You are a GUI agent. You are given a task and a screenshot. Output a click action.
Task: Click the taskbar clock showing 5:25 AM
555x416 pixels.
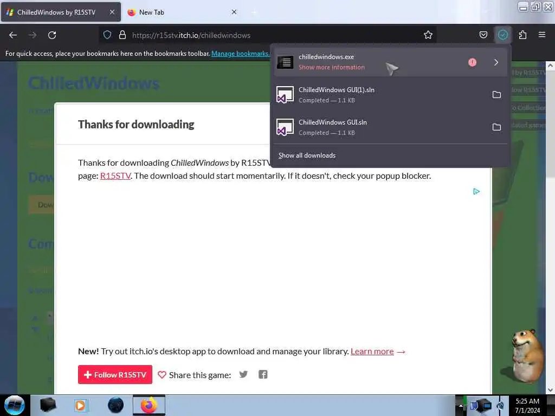pos(527,405)
